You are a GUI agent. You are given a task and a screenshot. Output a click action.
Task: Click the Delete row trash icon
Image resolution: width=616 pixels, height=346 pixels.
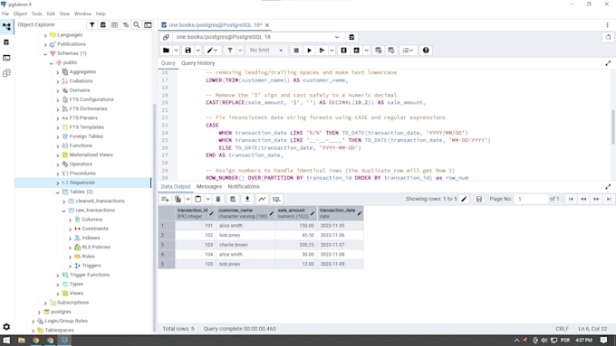218,199
